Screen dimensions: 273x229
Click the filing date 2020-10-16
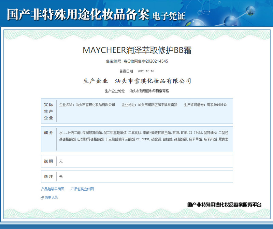146,71
